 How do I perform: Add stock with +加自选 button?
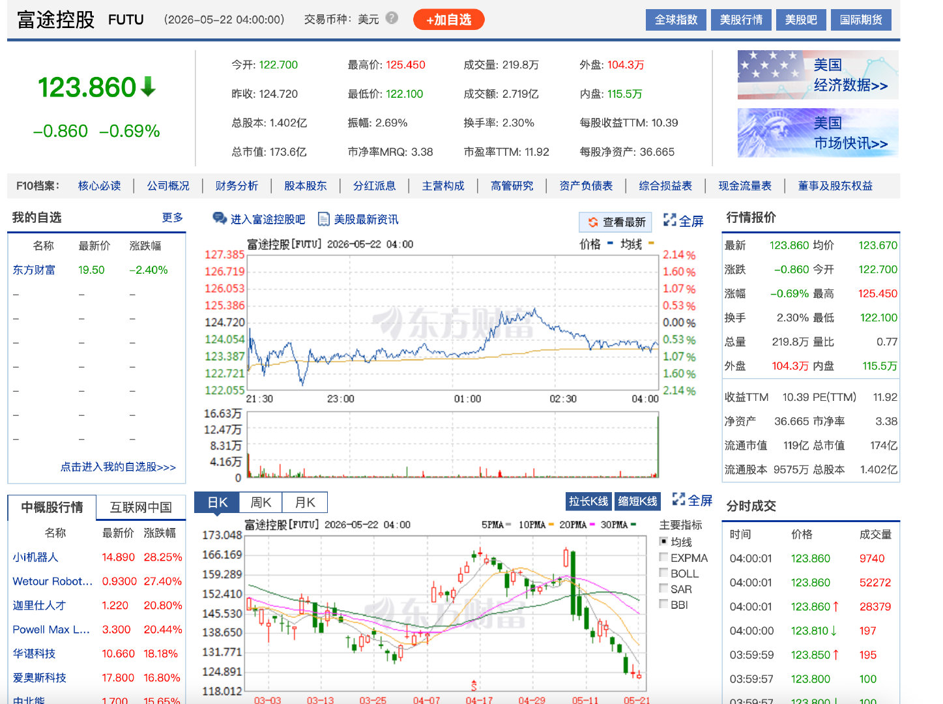click(448, 20)
